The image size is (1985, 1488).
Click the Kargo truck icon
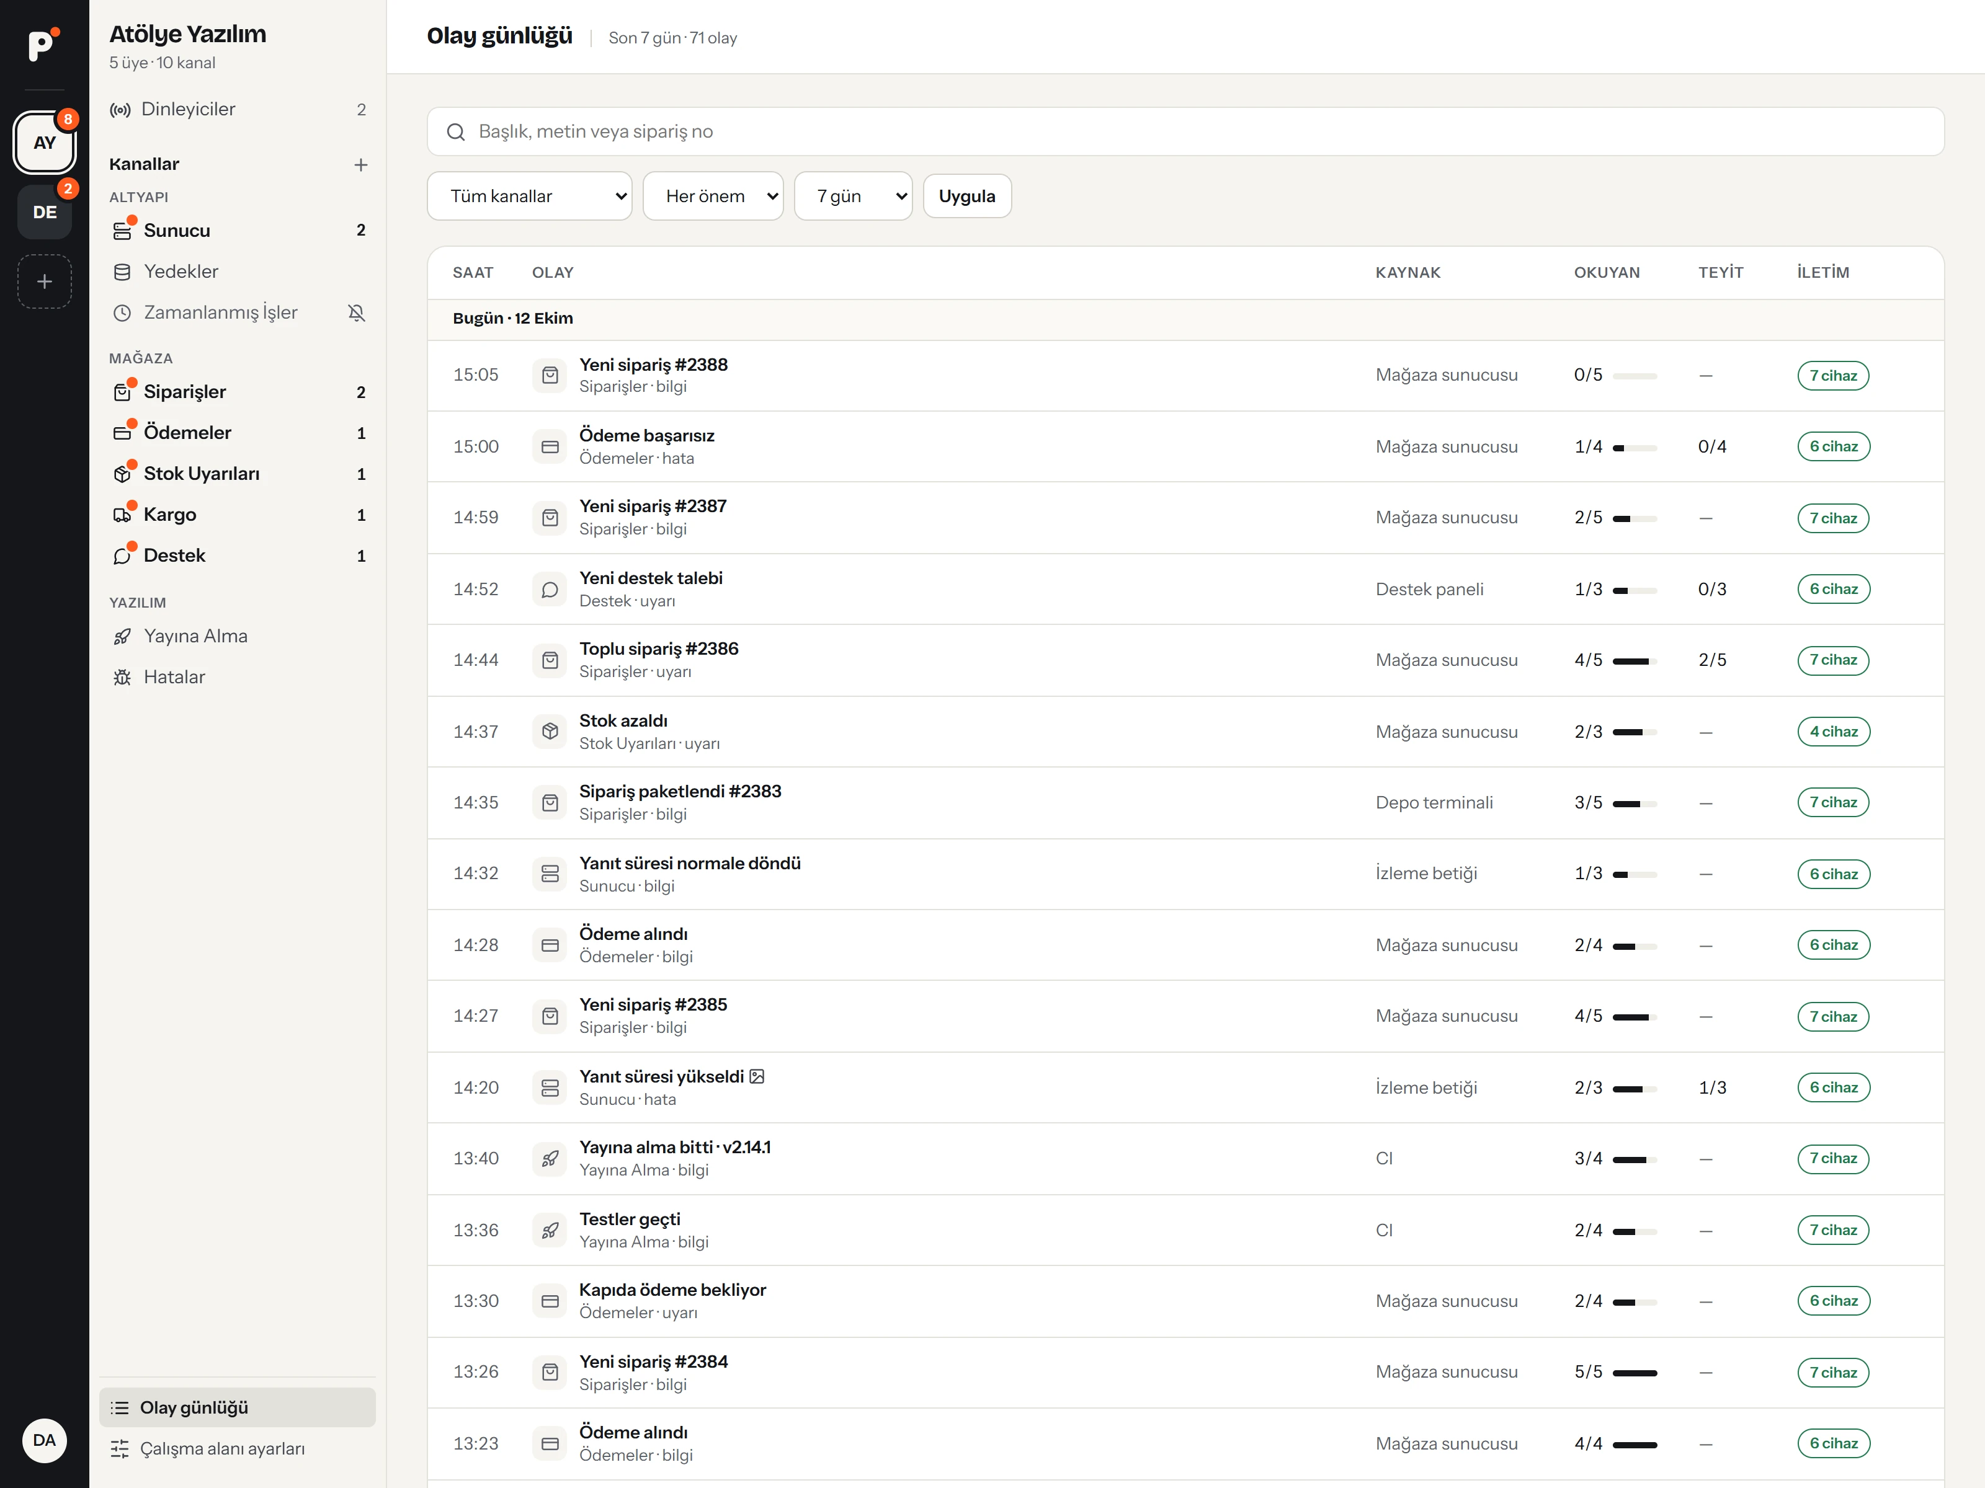coord(122,515)
